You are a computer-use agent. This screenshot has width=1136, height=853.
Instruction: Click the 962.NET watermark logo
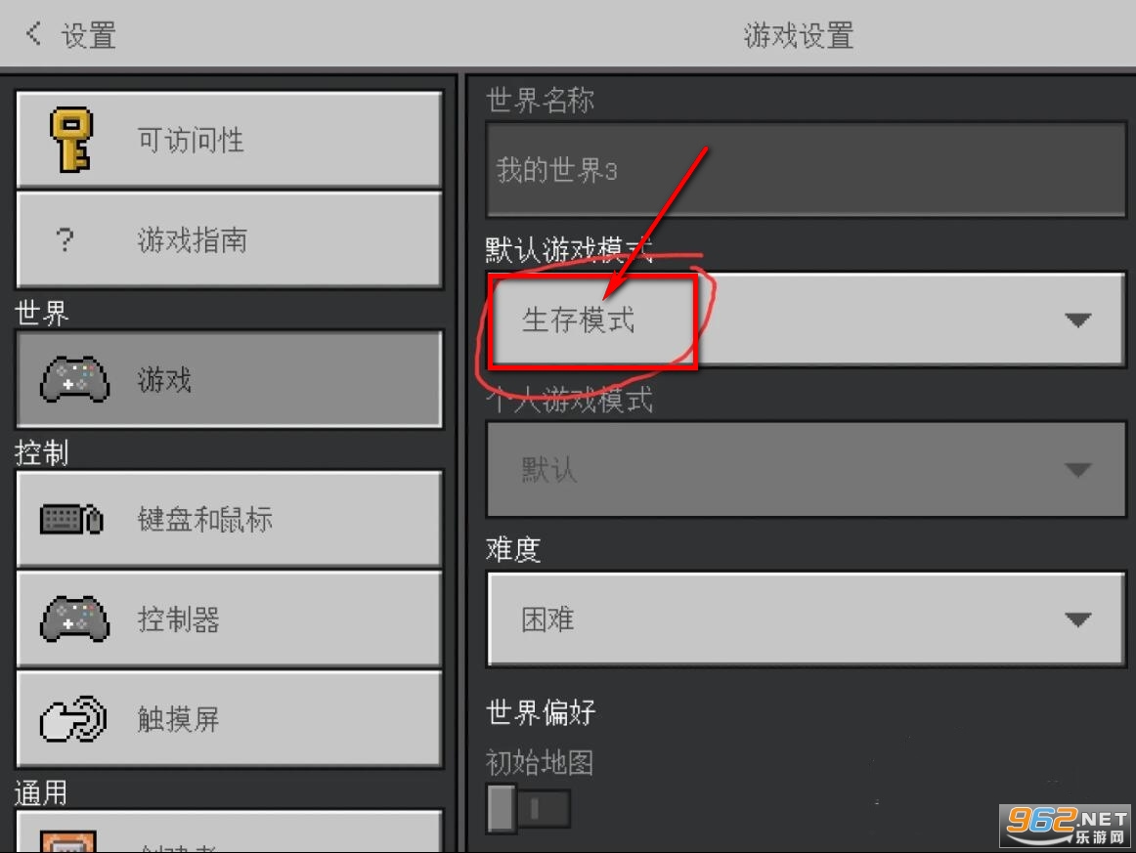[x=1065, y=826]
